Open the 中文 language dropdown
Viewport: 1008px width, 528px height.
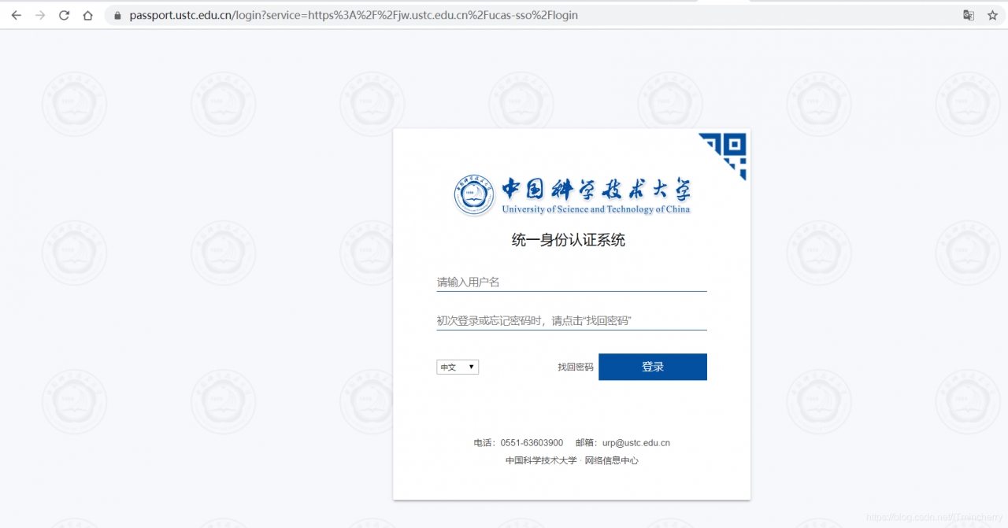458,367
